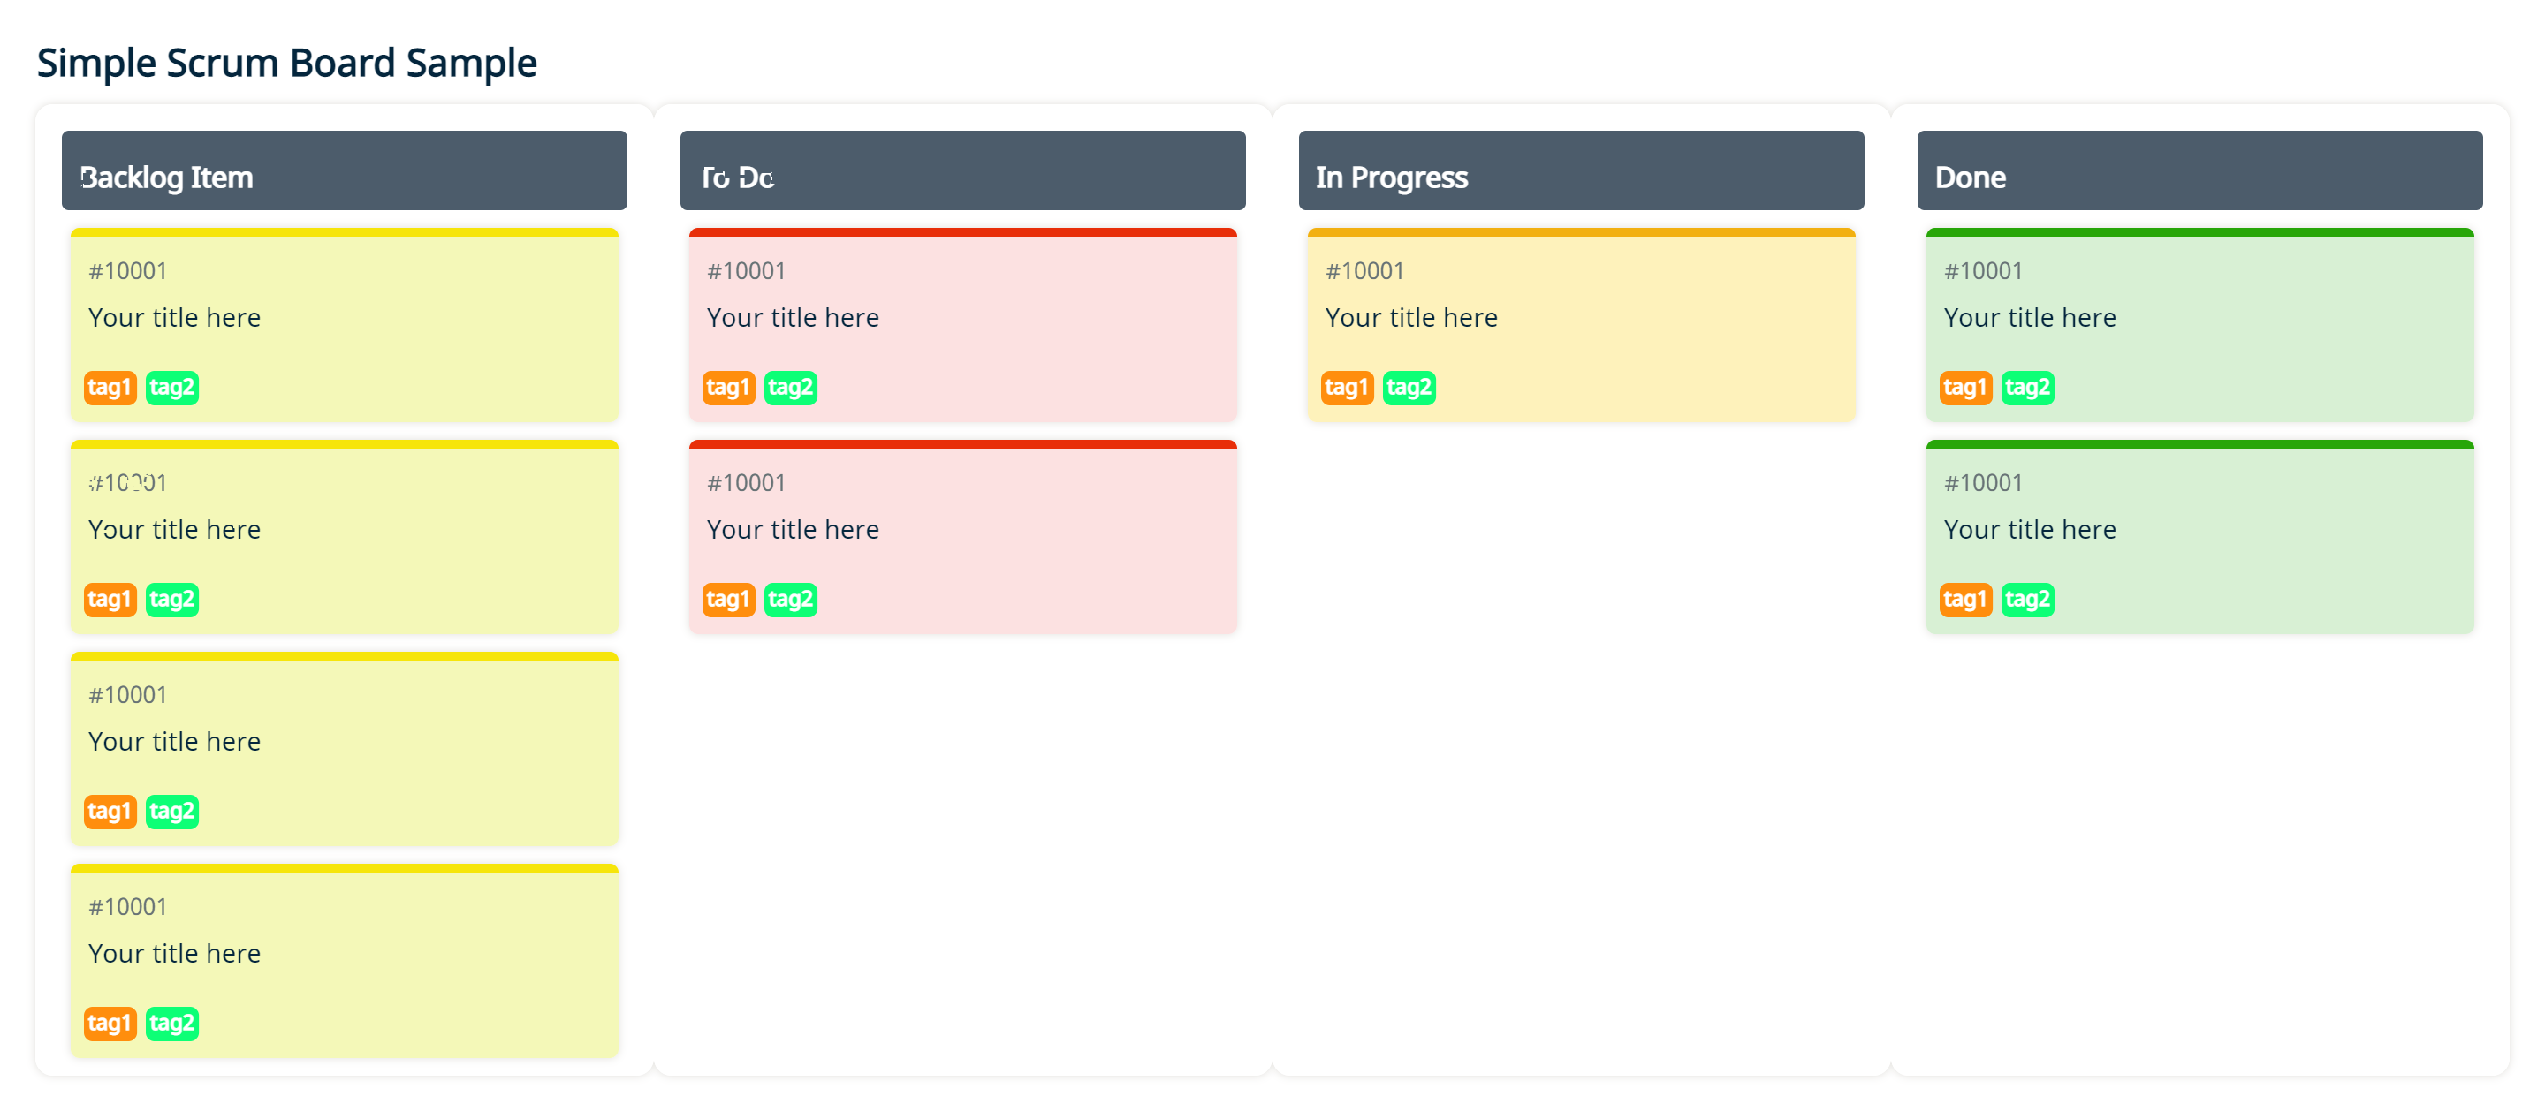Click the tag2 badge on the In Progress card

pos(1409,387)
